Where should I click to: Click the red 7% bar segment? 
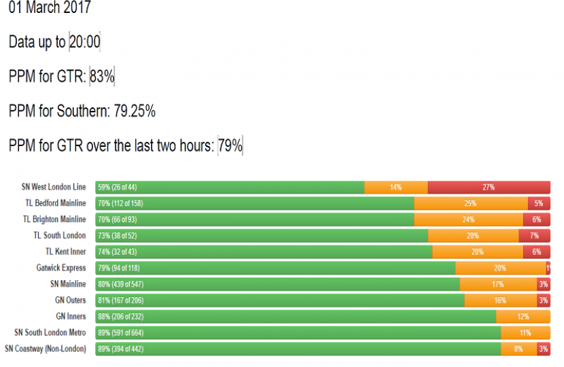pos(534,236)
